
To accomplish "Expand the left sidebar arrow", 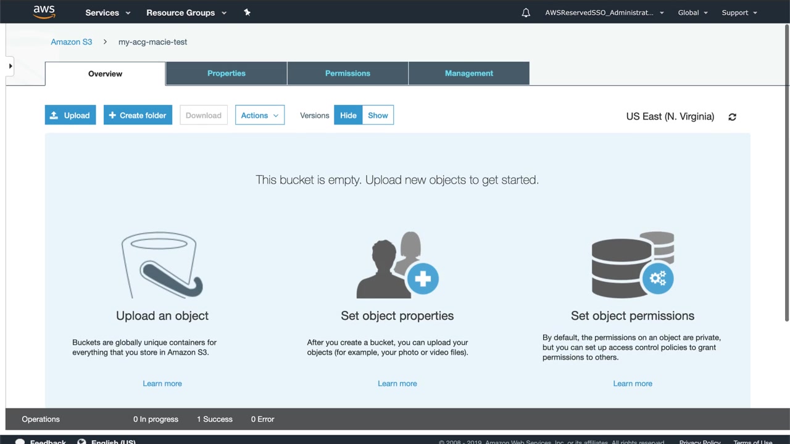I will point(10,66).
